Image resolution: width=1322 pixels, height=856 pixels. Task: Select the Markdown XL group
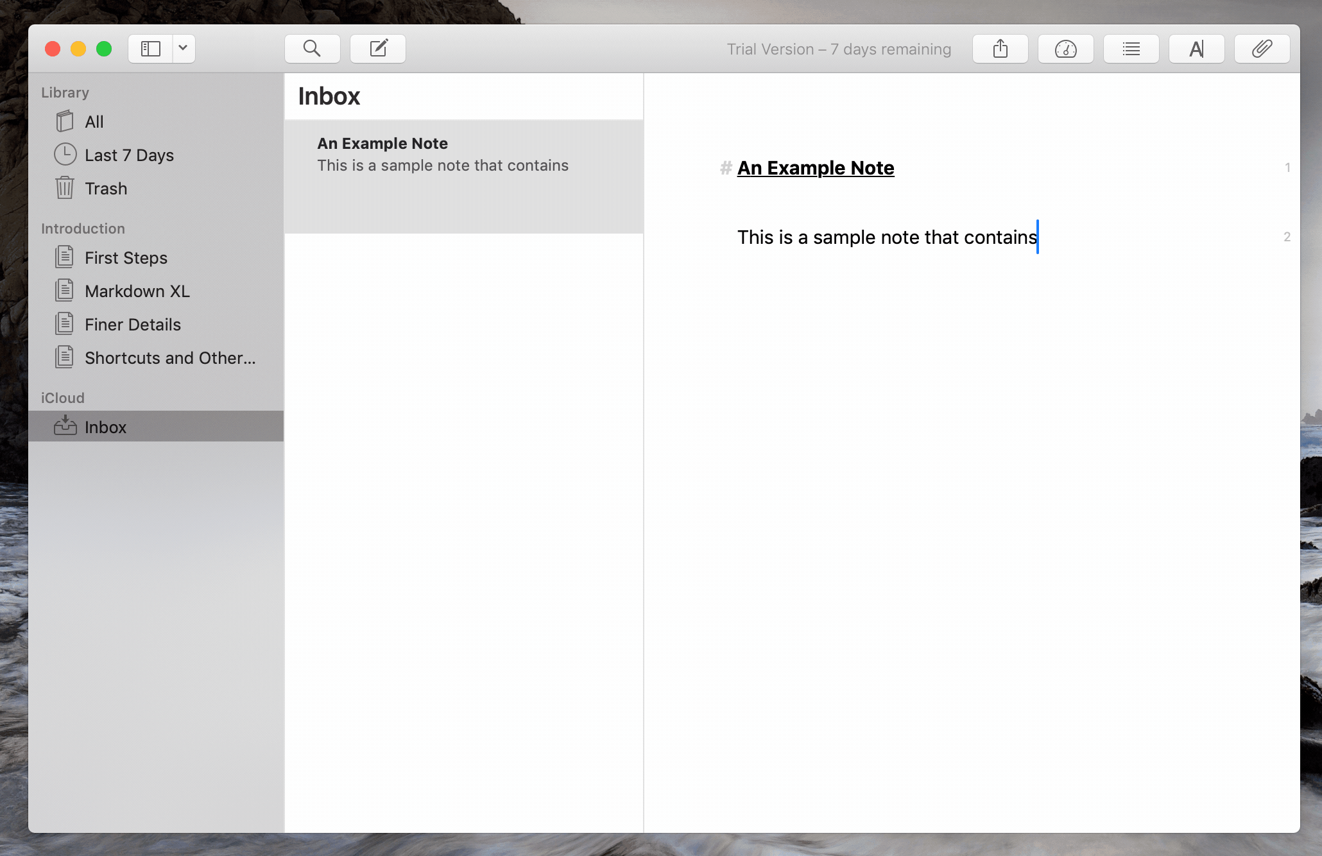137,291
